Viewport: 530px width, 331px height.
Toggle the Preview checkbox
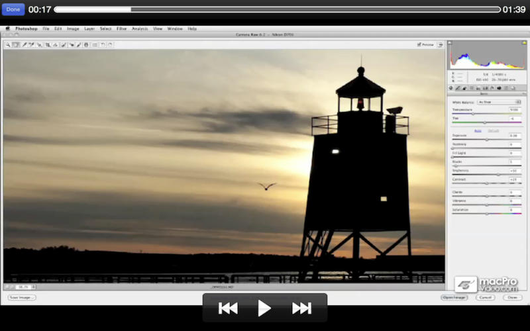(419, 45)
